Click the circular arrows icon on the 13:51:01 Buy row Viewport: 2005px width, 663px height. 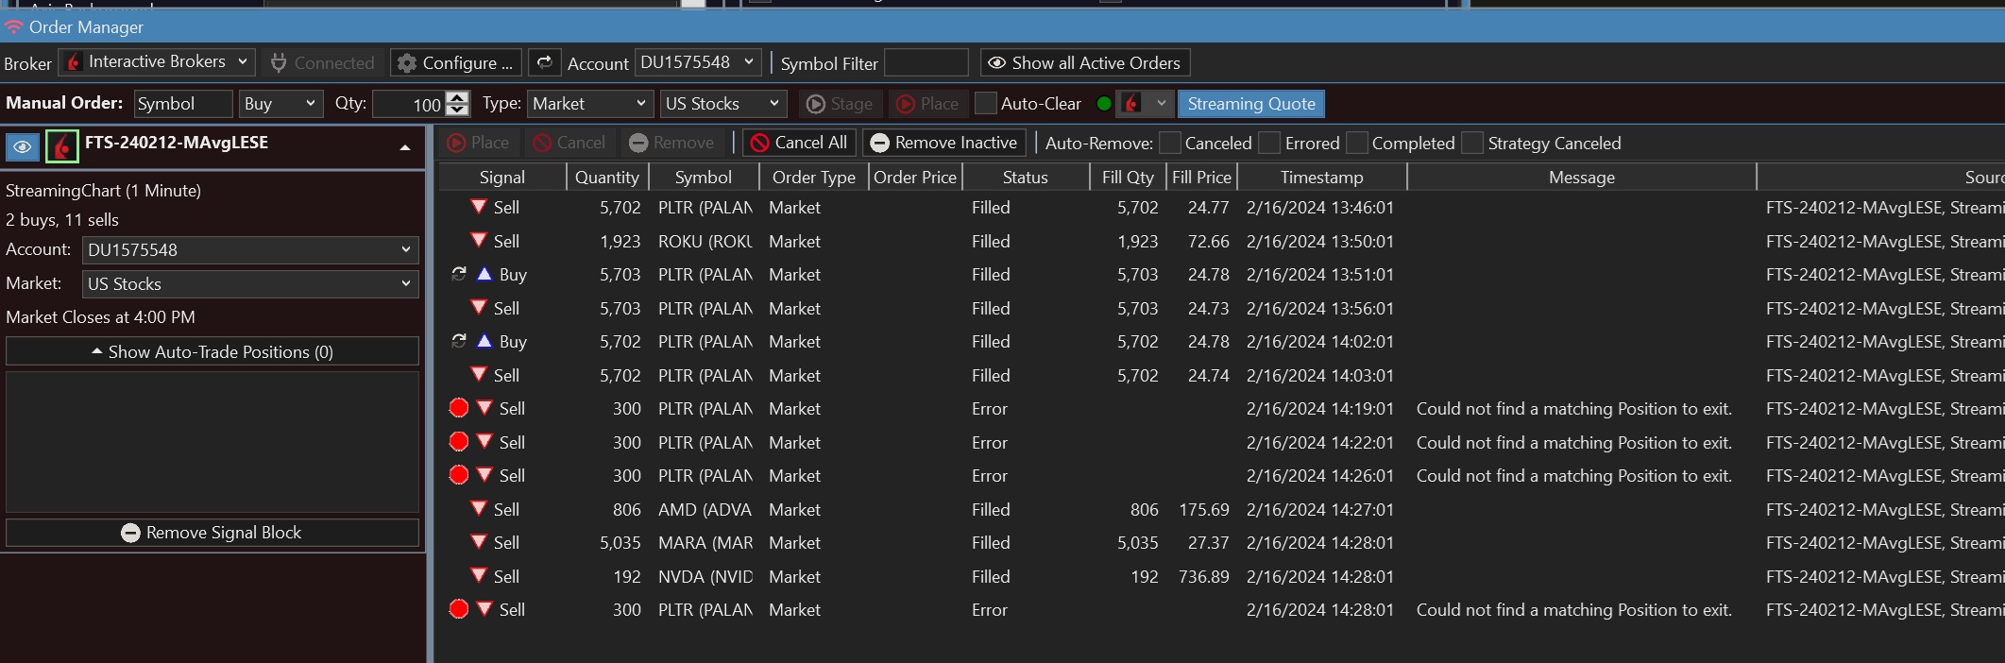point(459,274)
